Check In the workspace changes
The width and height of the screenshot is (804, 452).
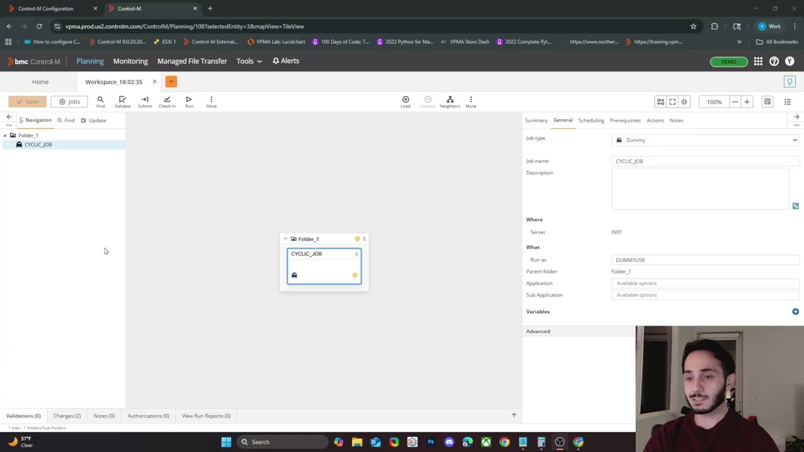pos(167,102)
